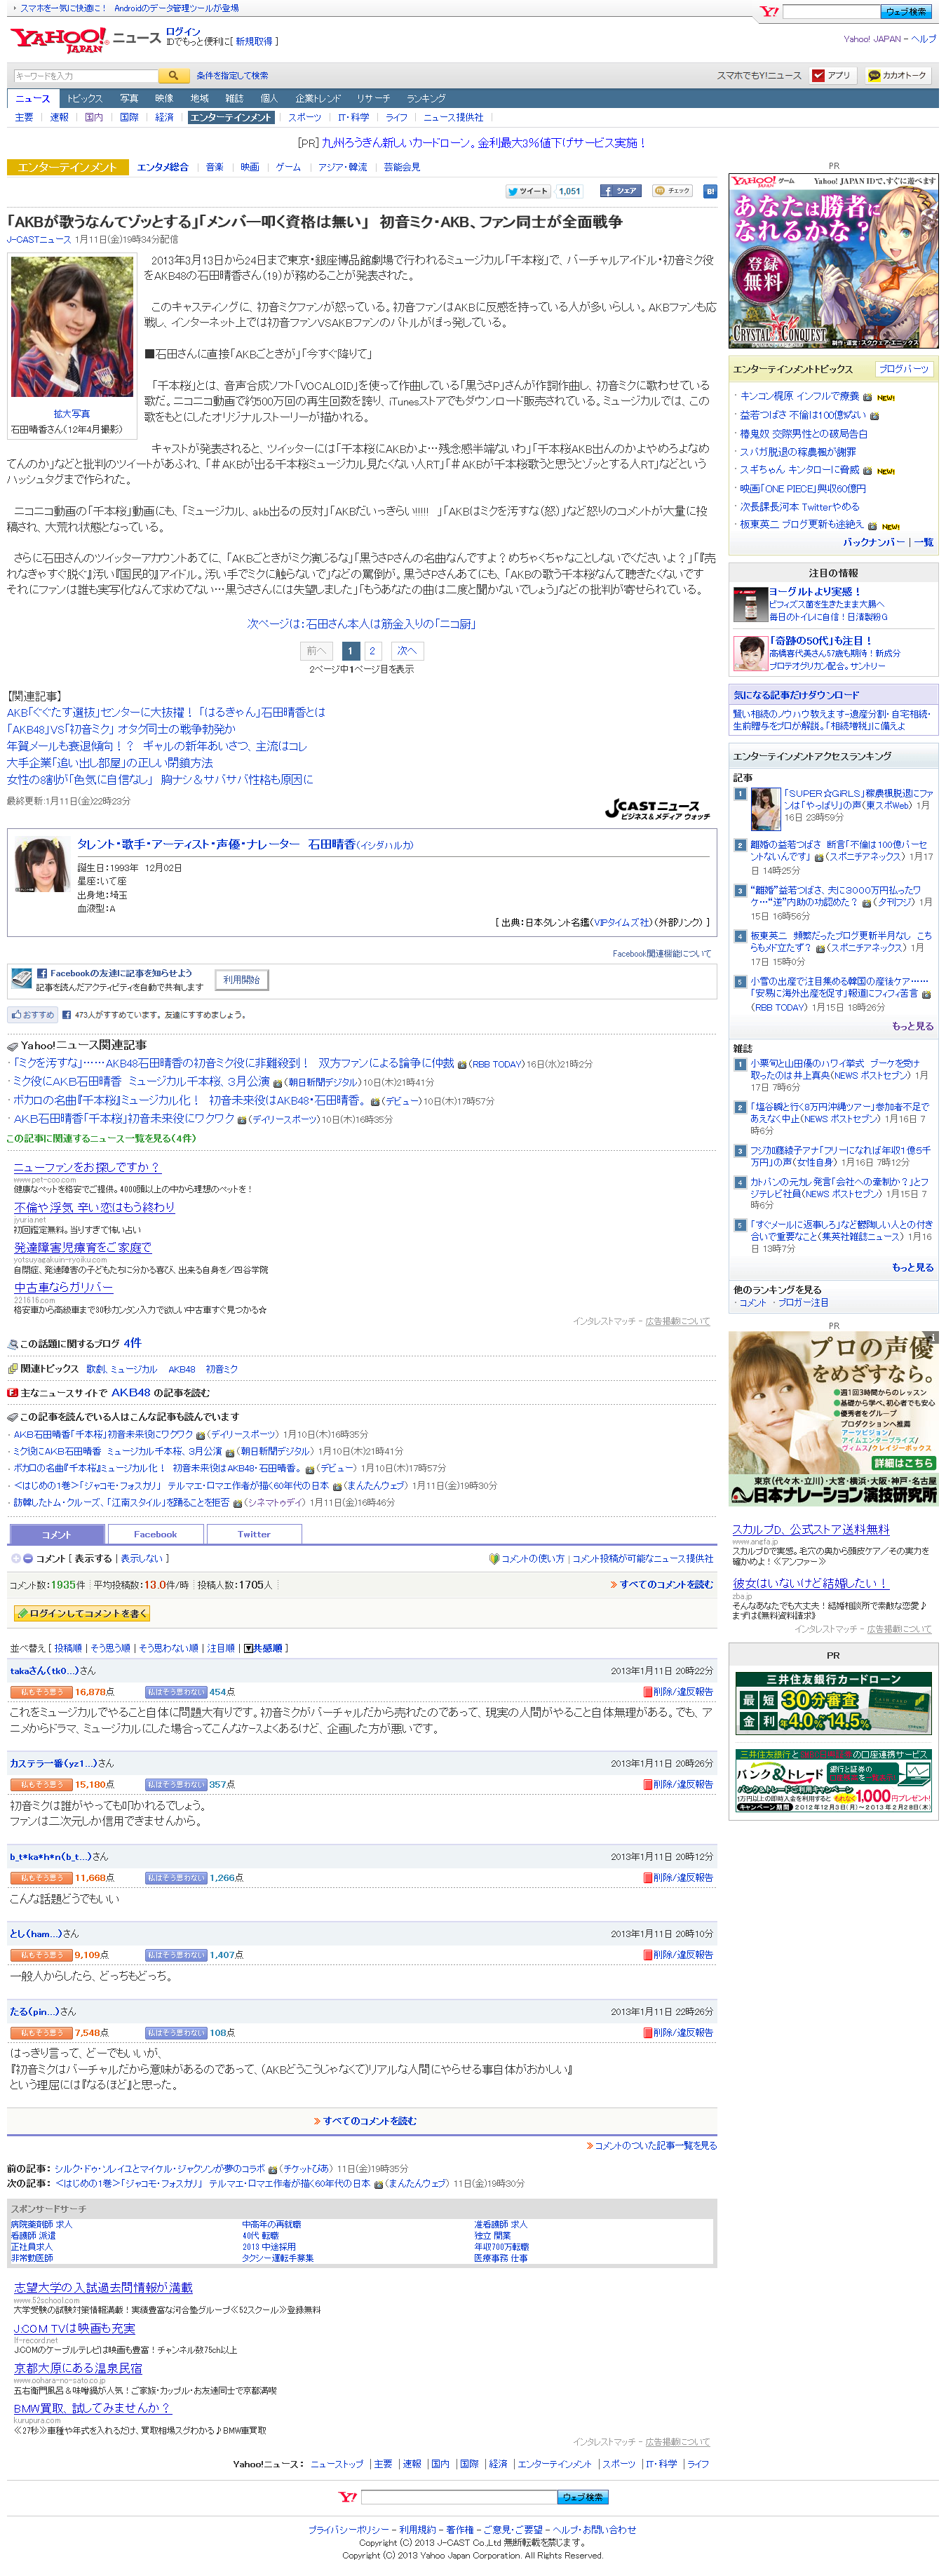Click the J-CAST ニュース logo
This screenshot has height=2576, width=946.
(x=657, y=809)
